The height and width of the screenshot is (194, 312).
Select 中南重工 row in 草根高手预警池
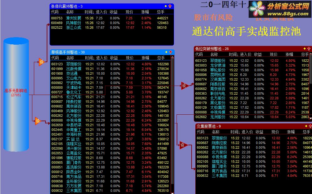coord(110,130)
